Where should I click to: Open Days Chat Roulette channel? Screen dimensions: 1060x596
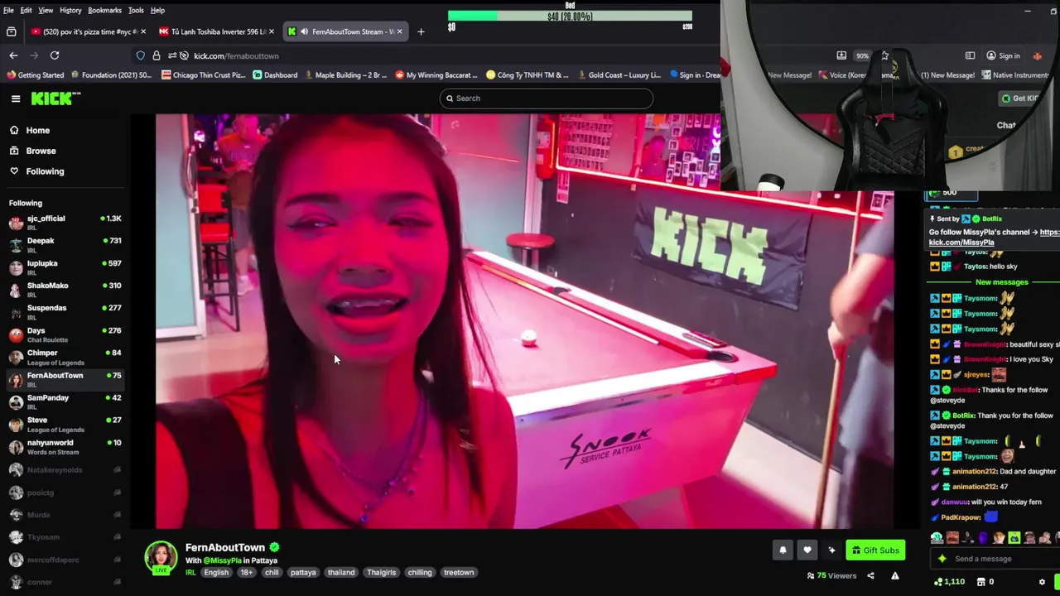pyautogui.click(x=65, y=334)
